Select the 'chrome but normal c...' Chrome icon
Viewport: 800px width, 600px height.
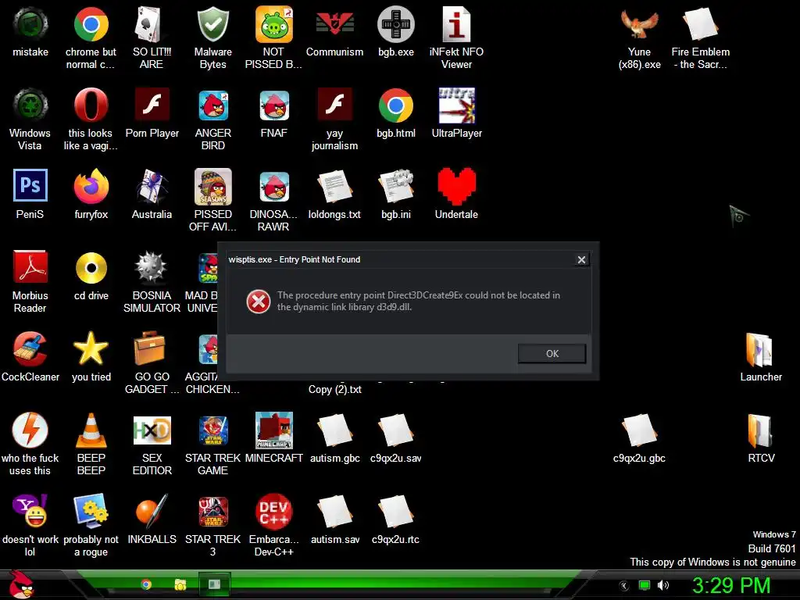point(91,24)
